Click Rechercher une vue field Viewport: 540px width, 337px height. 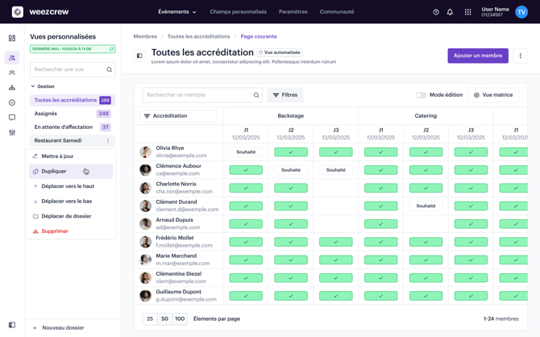coord(73,69)
